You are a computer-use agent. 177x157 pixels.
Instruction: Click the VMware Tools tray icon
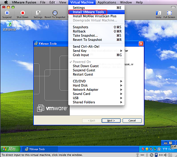pyautogui.click(x=159, y=149)
